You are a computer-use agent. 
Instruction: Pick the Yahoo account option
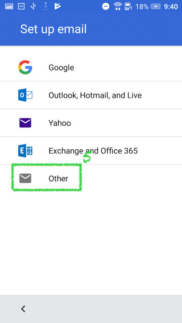[x=91, y=123]
